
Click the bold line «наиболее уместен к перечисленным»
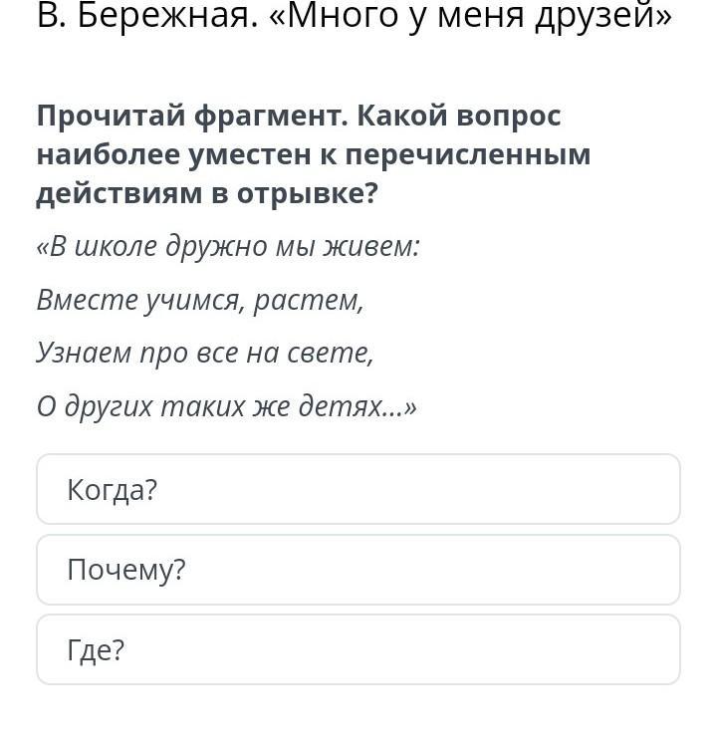314,154
